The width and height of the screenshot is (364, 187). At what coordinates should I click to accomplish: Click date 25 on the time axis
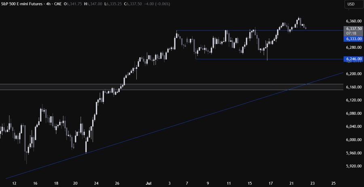tap(333, 183)
